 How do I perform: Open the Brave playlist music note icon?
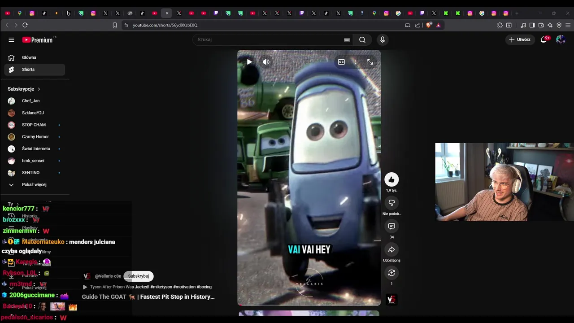tap(523, 25)
